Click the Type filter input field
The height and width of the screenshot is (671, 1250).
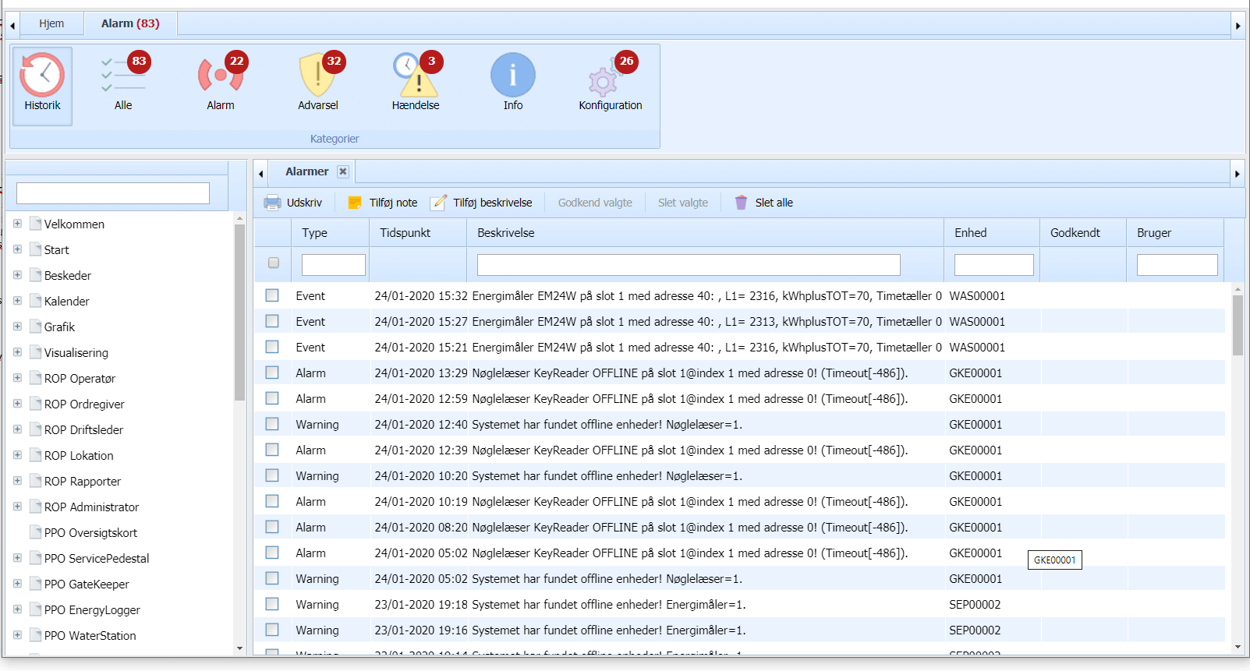334,265
